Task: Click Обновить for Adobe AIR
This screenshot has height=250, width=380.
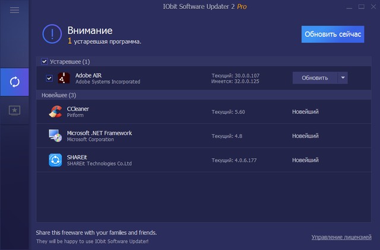Action: coord(314,78)
